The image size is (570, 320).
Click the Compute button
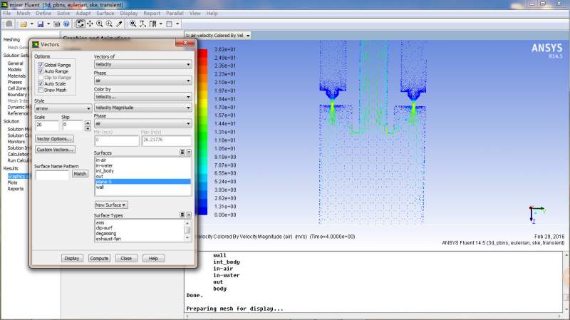99,258
